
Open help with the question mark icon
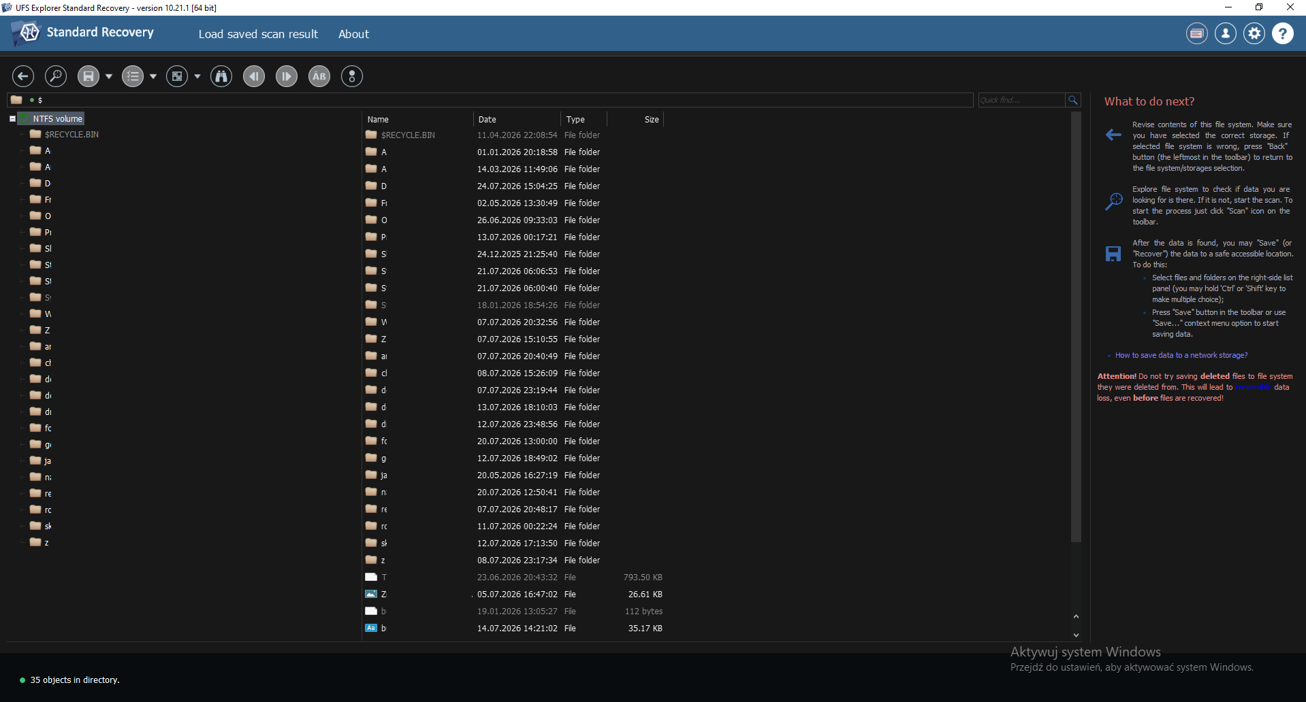tap(1283, 33)
